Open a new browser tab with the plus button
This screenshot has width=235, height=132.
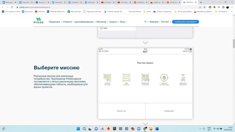click(x=201, y=3)
